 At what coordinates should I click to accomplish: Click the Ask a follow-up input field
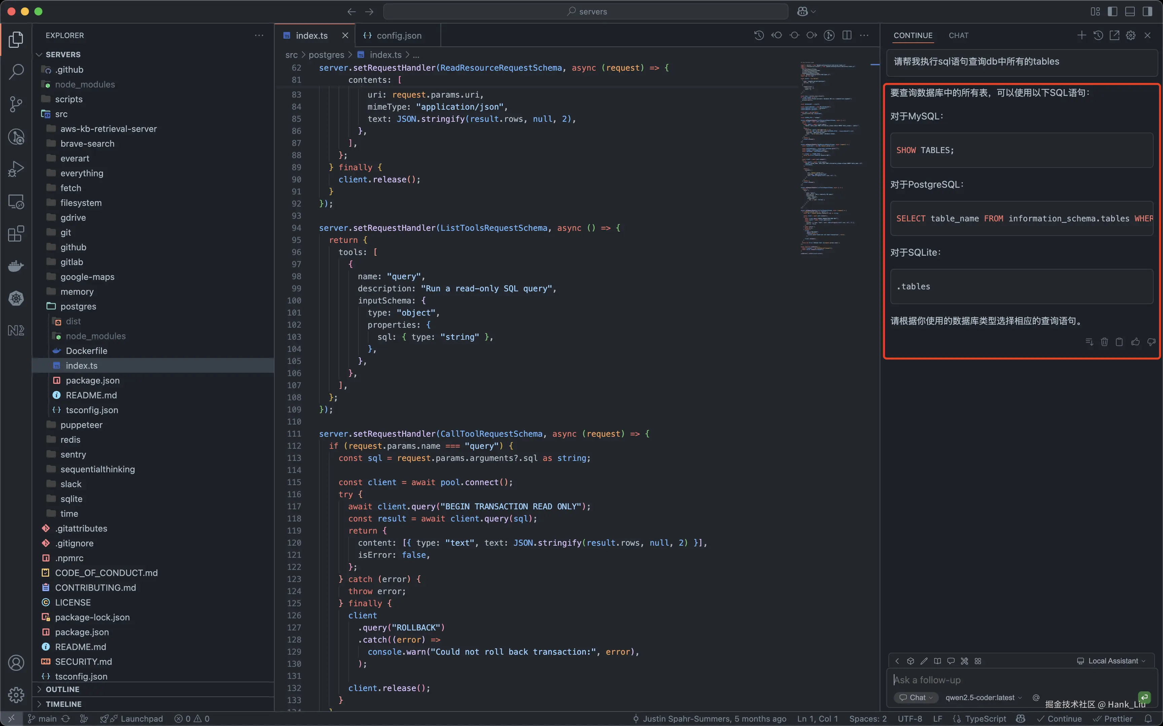(x=1009, y=680)
